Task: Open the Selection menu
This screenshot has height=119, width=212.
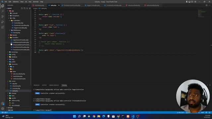Action: [16, 2]
